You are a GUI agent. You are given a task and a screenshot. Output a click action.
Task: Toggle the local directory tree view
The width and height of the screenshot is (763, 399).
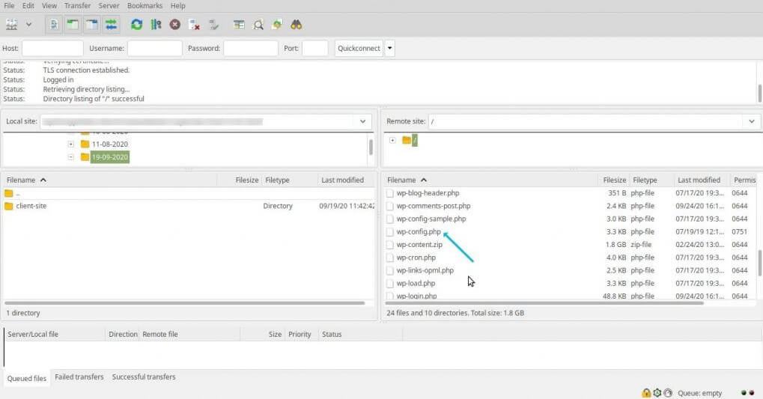73,24
